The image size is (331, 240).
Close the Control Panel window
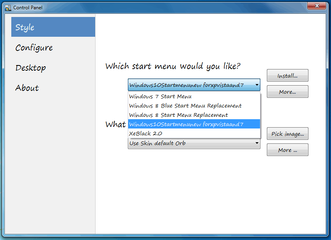(x=316, y=6)
